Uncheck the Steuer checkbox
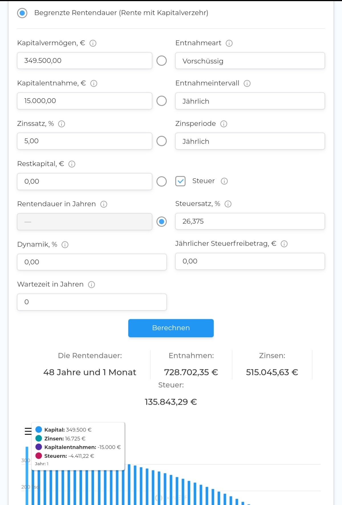This screenshot has height=505, width=342. [x=180, y=181]
